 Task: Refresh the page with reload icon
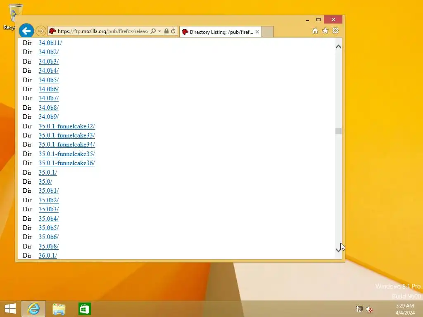coord(173,31)
